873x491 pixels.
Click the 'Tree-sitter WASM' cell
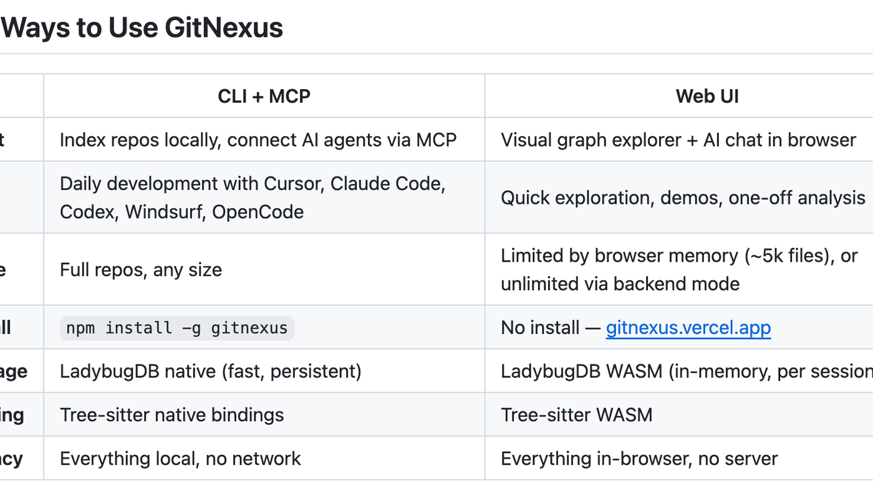point(679,415)
